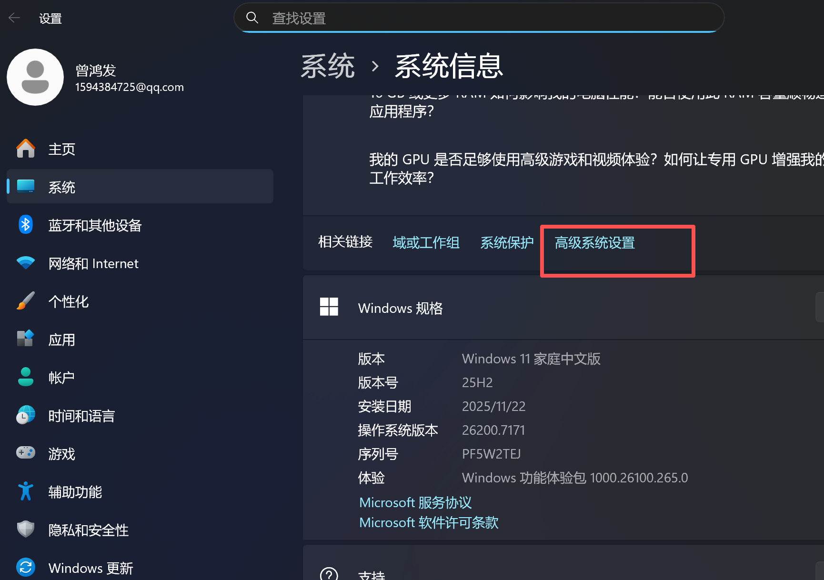Click the Wi-Fi network icon
The height and width of the screenshot is (580, 824).
(26, 263)
